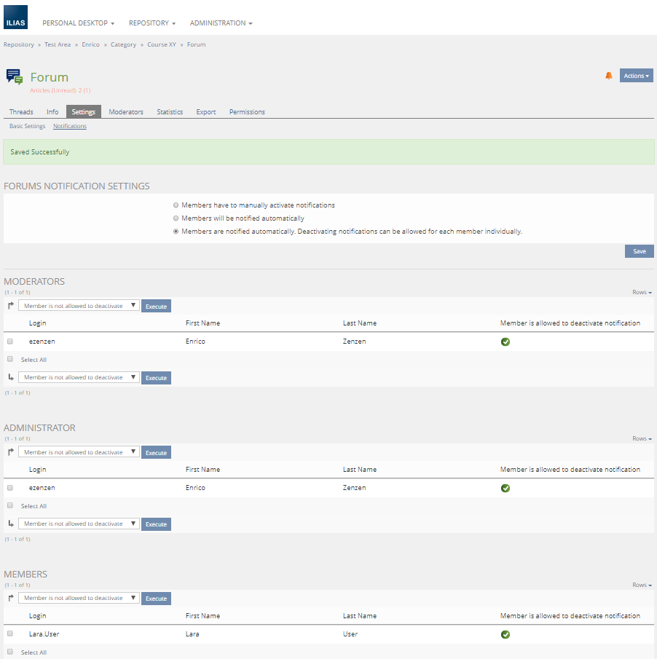657x659 pixels.
Task: Click 'Course XY' in the breadcrumb
Action: pyautogui.click(x=162, y=44)
